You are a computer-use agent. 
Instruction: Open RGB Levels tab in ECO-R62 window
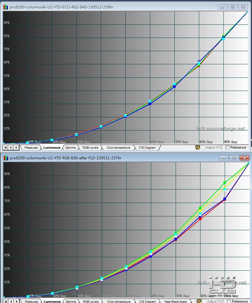coord(90,148)
